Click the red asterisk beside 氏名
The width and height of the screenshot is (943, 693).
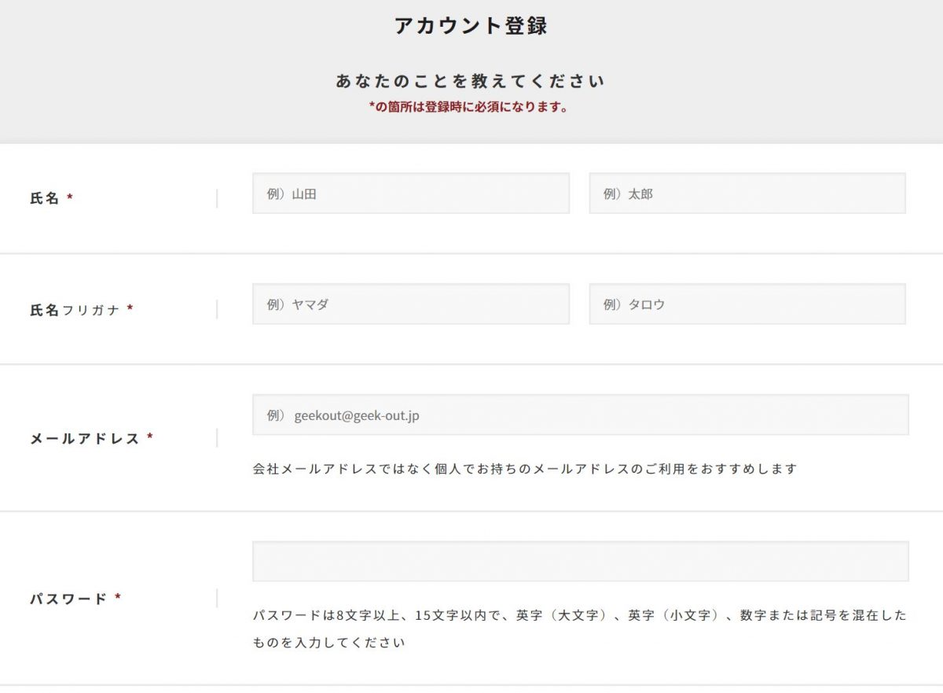70,199
